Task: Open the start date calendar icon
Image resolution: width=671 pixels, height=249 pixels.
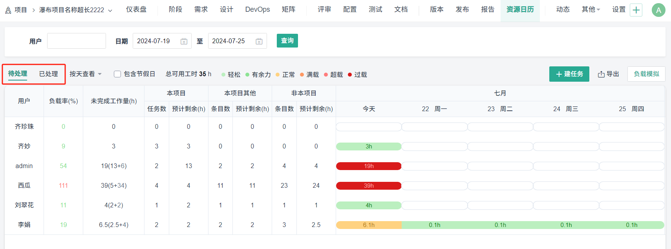Action: point(184,41)
